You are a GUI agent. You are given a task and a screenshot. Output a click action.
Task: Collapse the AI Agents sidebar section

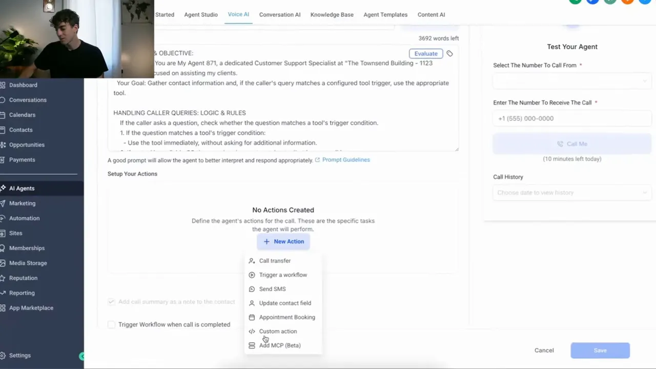pyautogui.click(x=22, y=188)
